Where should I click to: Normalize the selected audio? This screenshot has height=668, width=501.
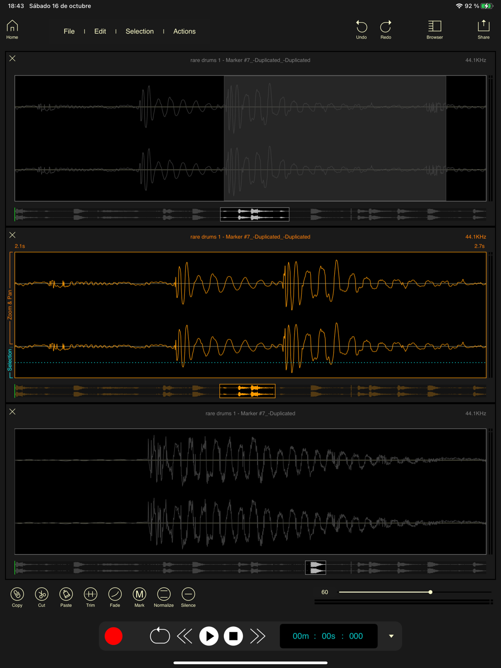tap(163, 594)
